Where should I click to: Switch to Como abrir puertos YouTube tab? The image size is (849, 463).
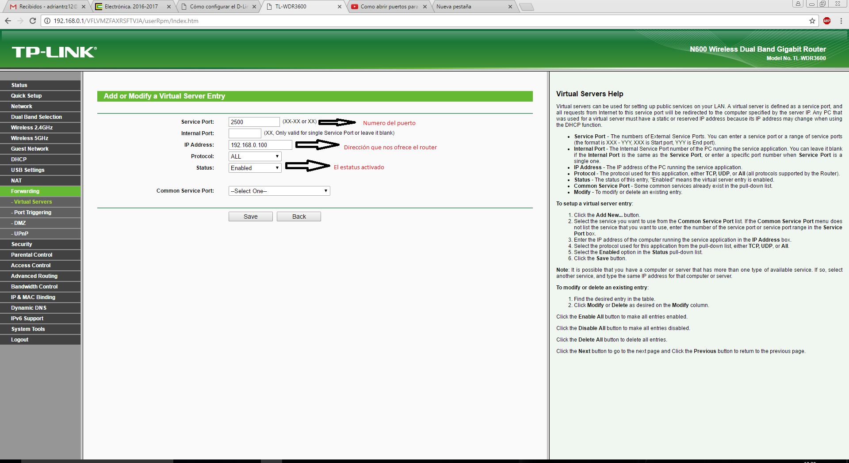(x=389, y=7)
